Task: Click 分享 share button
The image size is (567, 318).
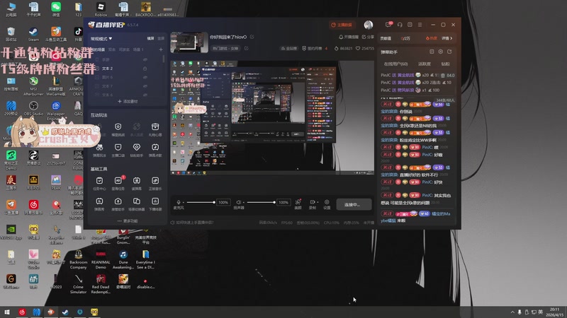Action: (x=368, y=37)
